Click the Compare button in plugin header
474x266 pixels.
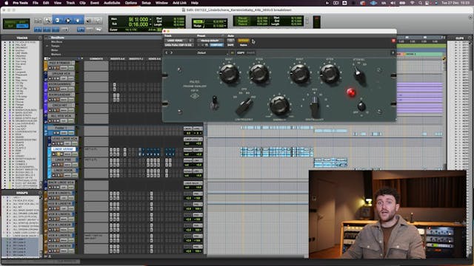click(216, 45)
